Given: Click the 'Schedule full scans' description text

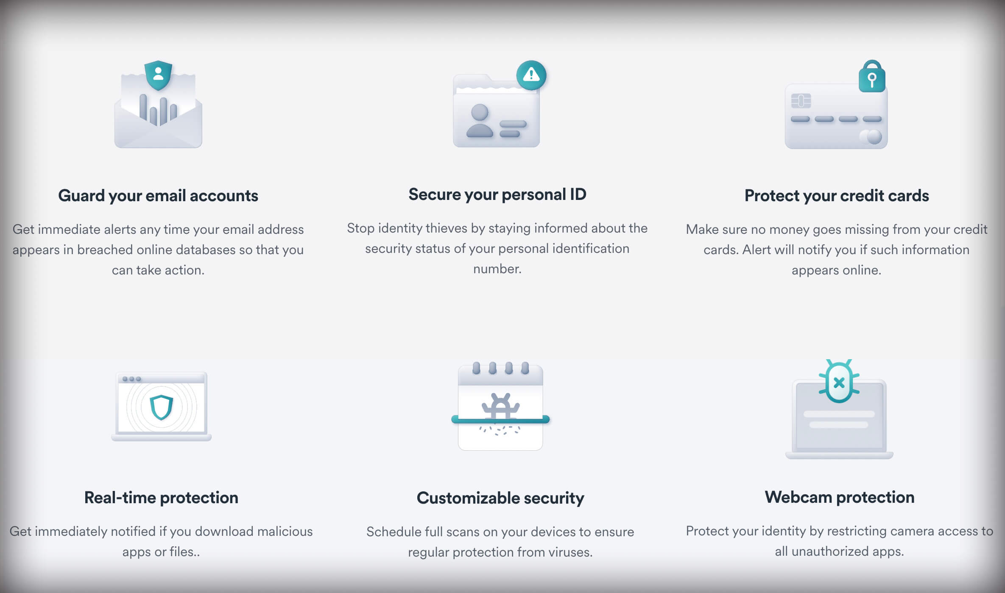Looking at the screenshot, I should (500, 542).
